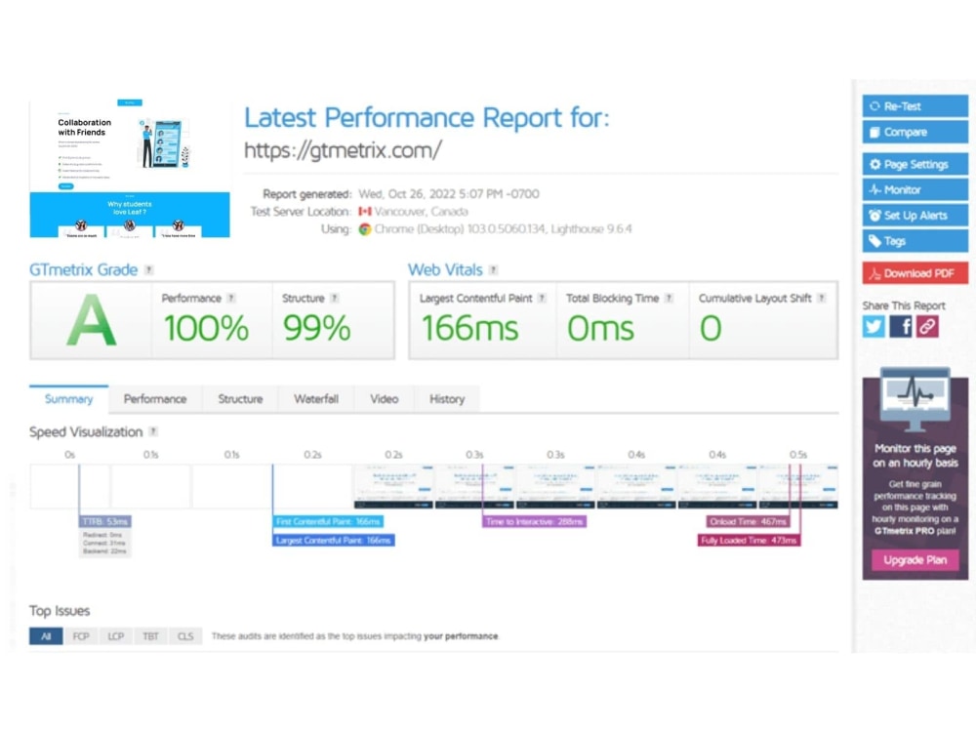This screenshot has height=732, width=976.
Task: Click help icon beside Speed Visualization
Action: pos(153,431)
